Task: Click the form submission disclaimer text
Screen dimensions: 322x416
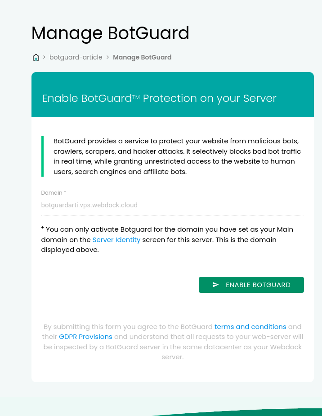Action: pos(172,342)
